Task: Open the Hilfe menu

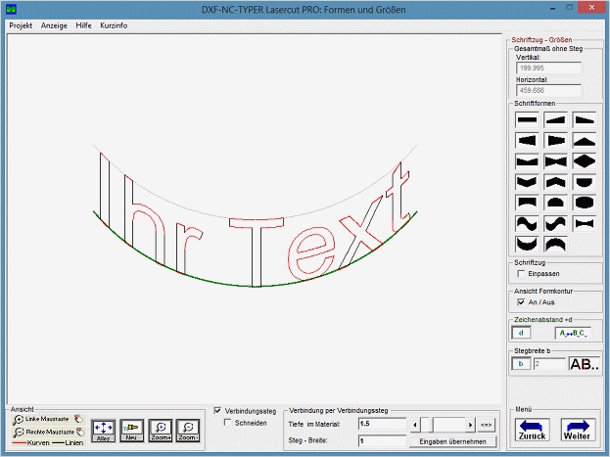Action: 83,25
